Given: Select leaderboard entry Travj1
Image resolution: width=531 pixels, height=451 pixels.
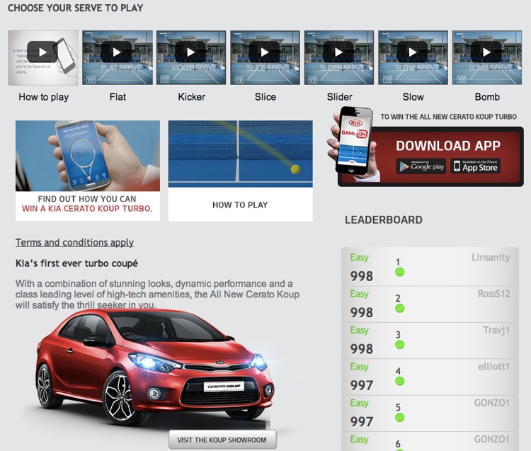Looking at the screenshot, I should [430, 341].
